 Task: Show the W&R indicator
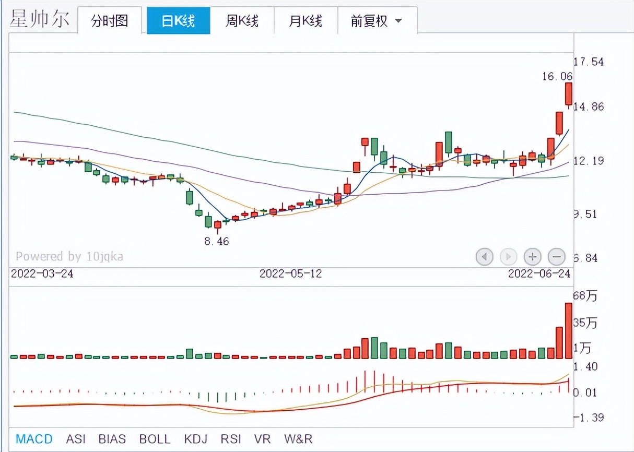click(x=298, y=439)
